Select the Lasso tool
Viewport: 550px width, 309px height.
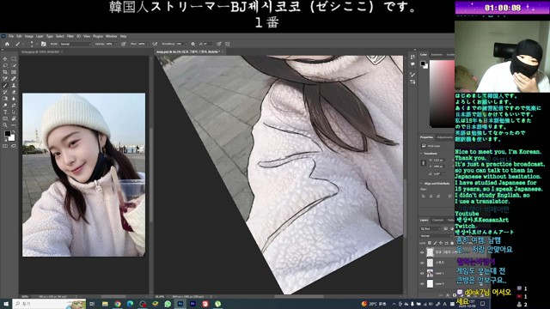pos(5,65)
